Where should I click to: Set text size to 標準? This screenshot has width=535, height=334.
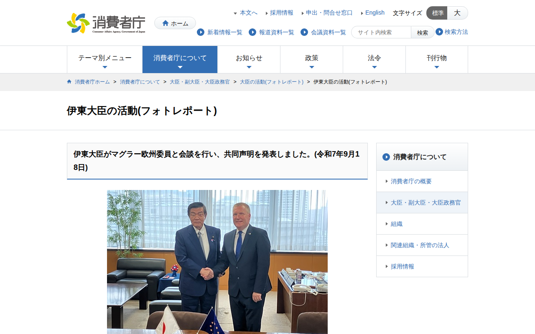point(437,13)
